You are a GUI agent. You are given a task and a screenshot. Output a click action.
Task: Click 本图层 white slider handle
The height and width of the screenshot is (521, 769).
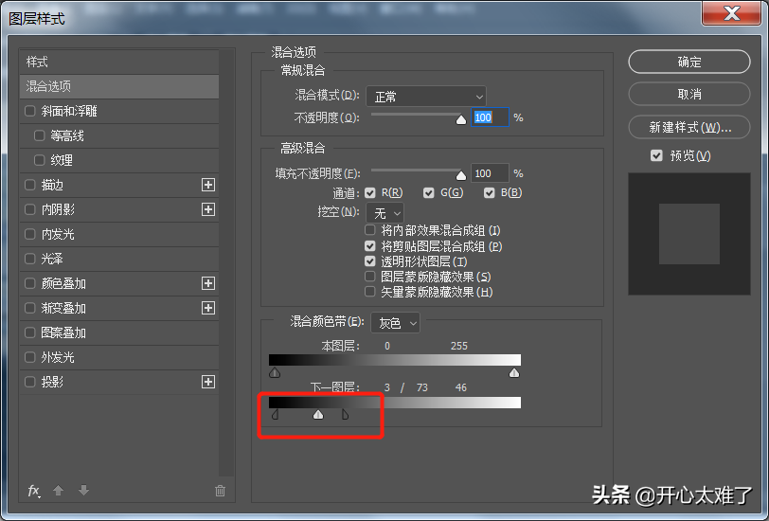(514, 373)
